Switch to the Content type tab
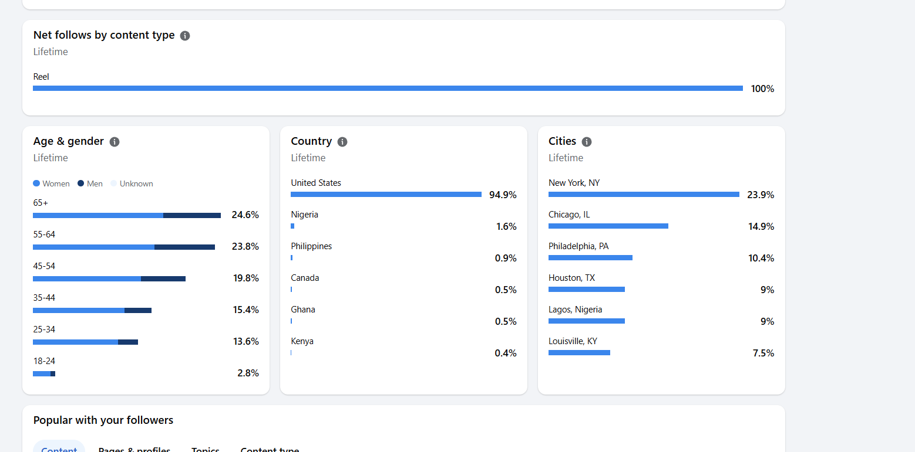The height and width of the screenshot is (452, 915). (270, 448)
